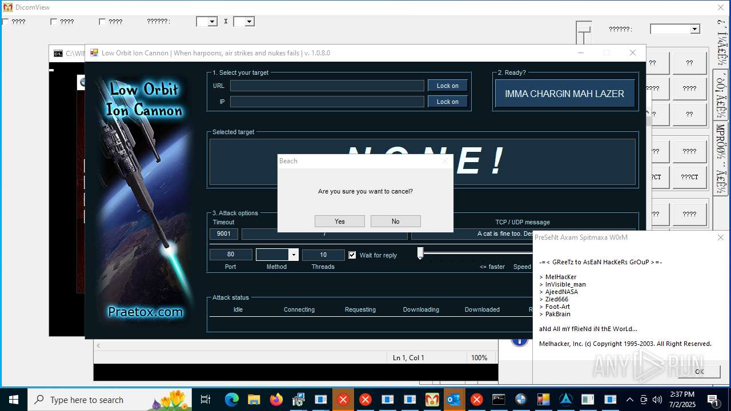This screenshot has height=411, width=731.
Task: Switch to Command Prompt taskbar icon
Action: (x=499, y=400)
